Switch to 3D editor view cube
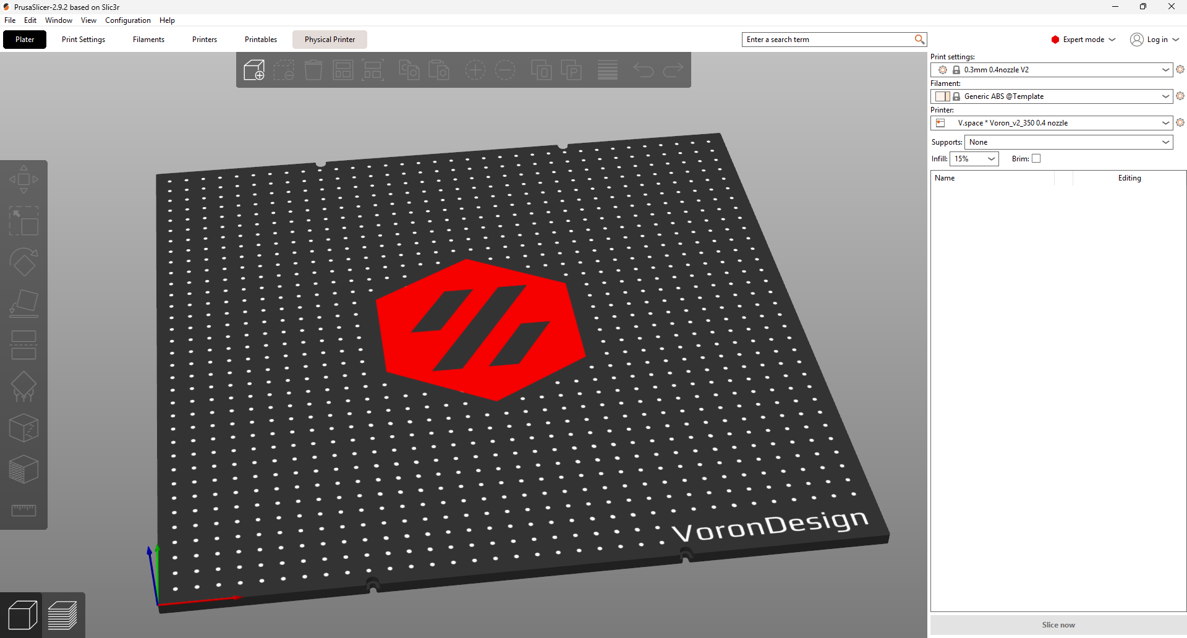This screenshot has width=1187, height=638. (22, 615)
